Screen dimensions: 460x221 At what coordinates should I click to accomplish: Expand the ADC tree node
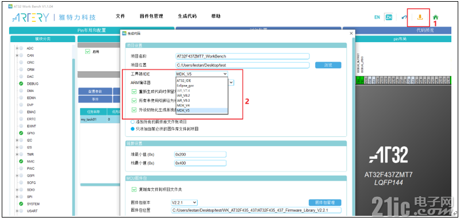pos(17,48)
